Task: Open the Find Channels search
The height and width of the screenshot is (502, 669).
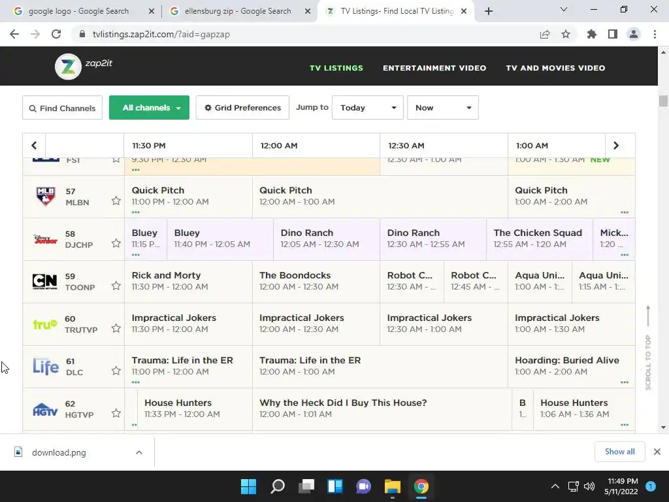Action: [62, 108]
